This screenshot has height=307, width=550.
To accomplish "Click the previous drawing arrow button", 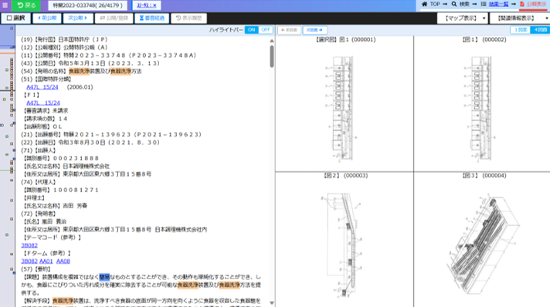I will [x=289, y=30].
